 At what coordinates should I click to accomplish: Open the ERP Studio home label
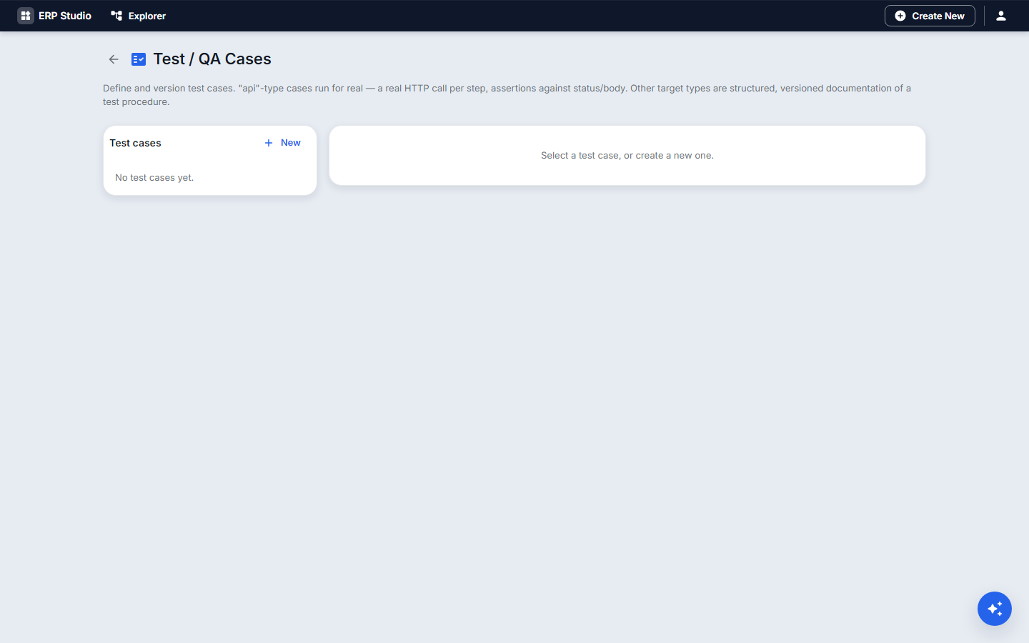click(65, 16)
